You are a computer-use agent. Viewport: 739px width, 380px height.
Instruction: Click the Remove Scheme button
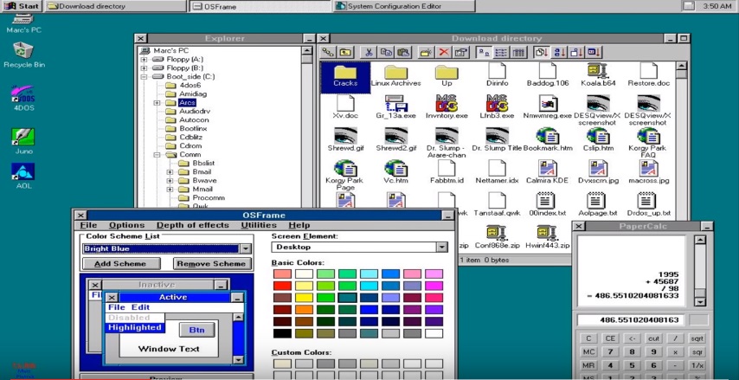coord(212,263)
